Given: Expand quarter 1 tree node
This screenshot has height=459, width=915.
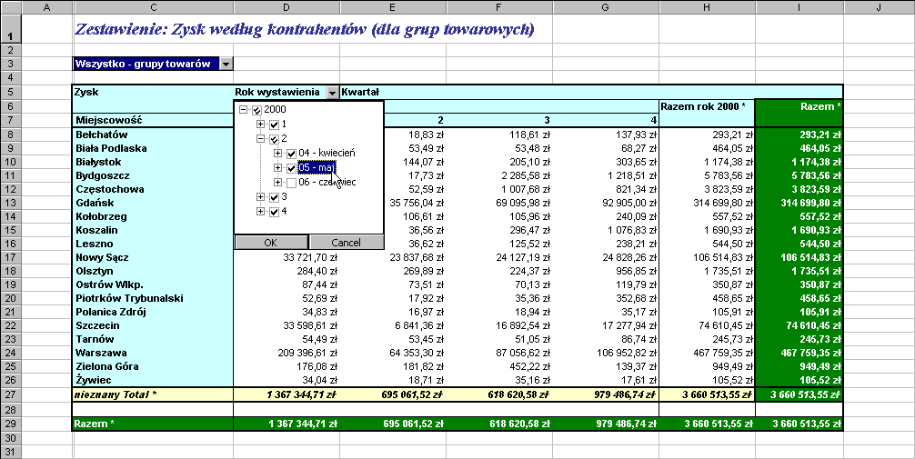Looking at the screenshot, I should click(x=261, y=125).
